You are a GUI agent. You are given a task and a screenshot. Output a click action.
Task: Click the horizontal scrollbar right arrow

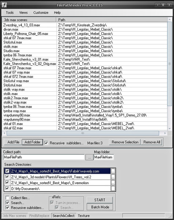point(165,133)
